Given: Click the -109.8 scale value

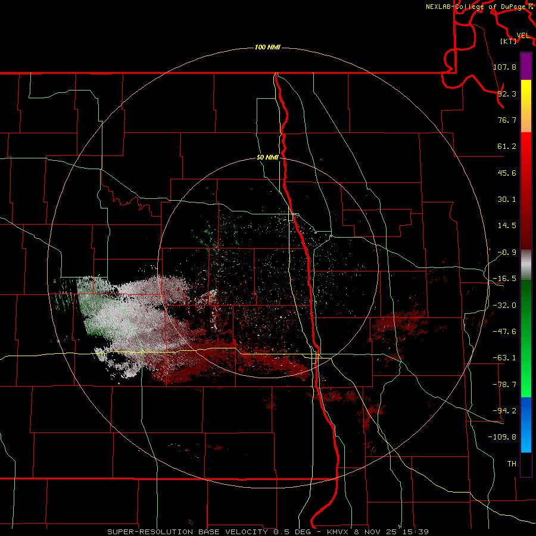Looking at the screenshot, I should pos(502,437).
